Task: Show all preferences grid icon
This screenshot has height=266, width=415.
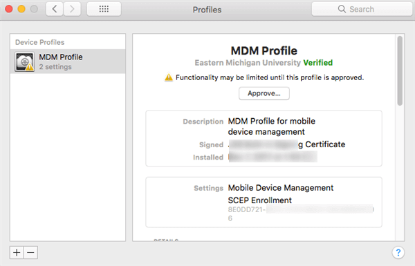Action: pos(104,9)
